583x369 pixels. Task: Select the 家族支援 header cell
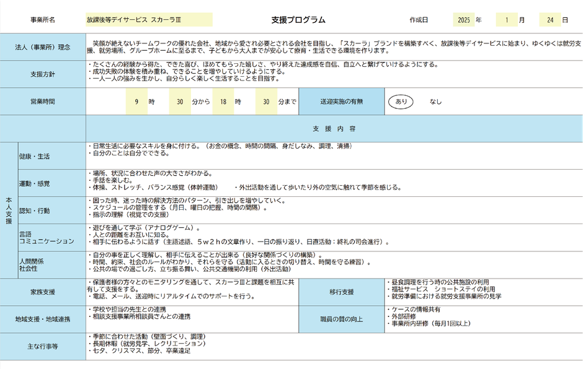(43, 292)
